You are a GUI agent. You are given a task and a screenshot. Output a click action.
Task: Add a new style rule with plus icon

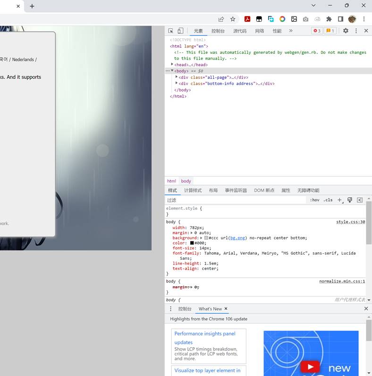click(339, 200)
